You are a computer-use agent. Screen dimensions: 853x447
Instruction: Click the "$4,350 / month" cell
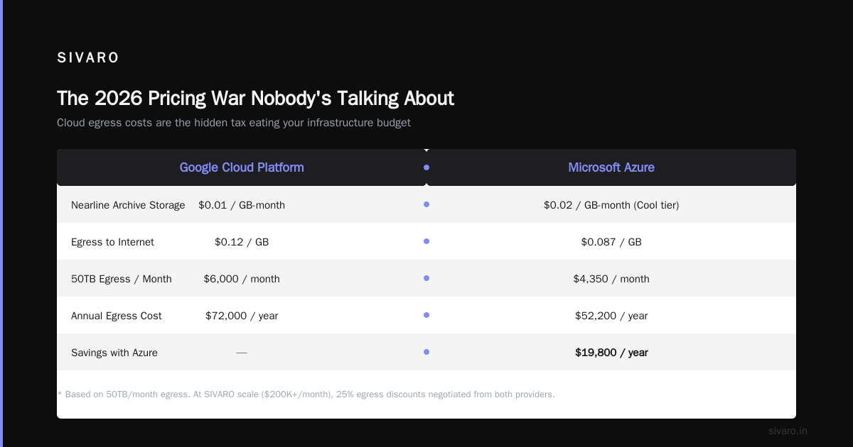click(x=611, y=279)
